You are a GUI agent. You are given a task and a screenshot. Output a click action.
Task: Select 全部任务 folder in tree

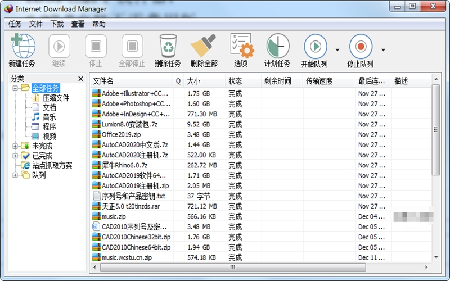[x=46, y=88]
